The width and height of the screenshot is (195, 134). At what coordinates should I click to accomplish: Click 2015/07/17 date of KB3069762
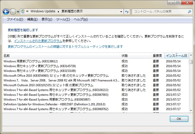coord(173,109)
